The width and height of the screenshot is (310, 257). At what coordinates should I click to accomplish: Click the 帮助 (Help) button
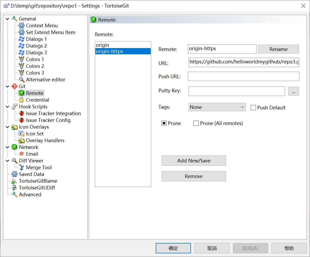click(x=289, y=248)
